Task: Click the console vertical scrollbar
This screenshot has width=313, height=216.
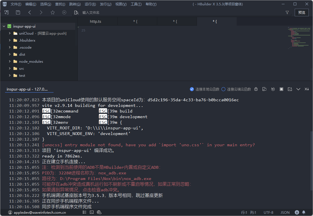Action: 311,160
